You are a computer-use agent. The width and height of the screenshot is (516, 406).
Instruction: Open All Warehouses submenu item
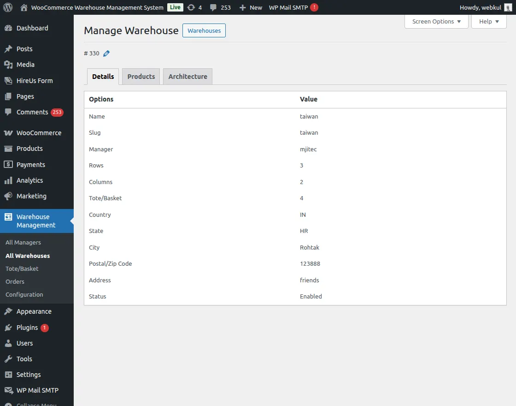click(28, 256)
